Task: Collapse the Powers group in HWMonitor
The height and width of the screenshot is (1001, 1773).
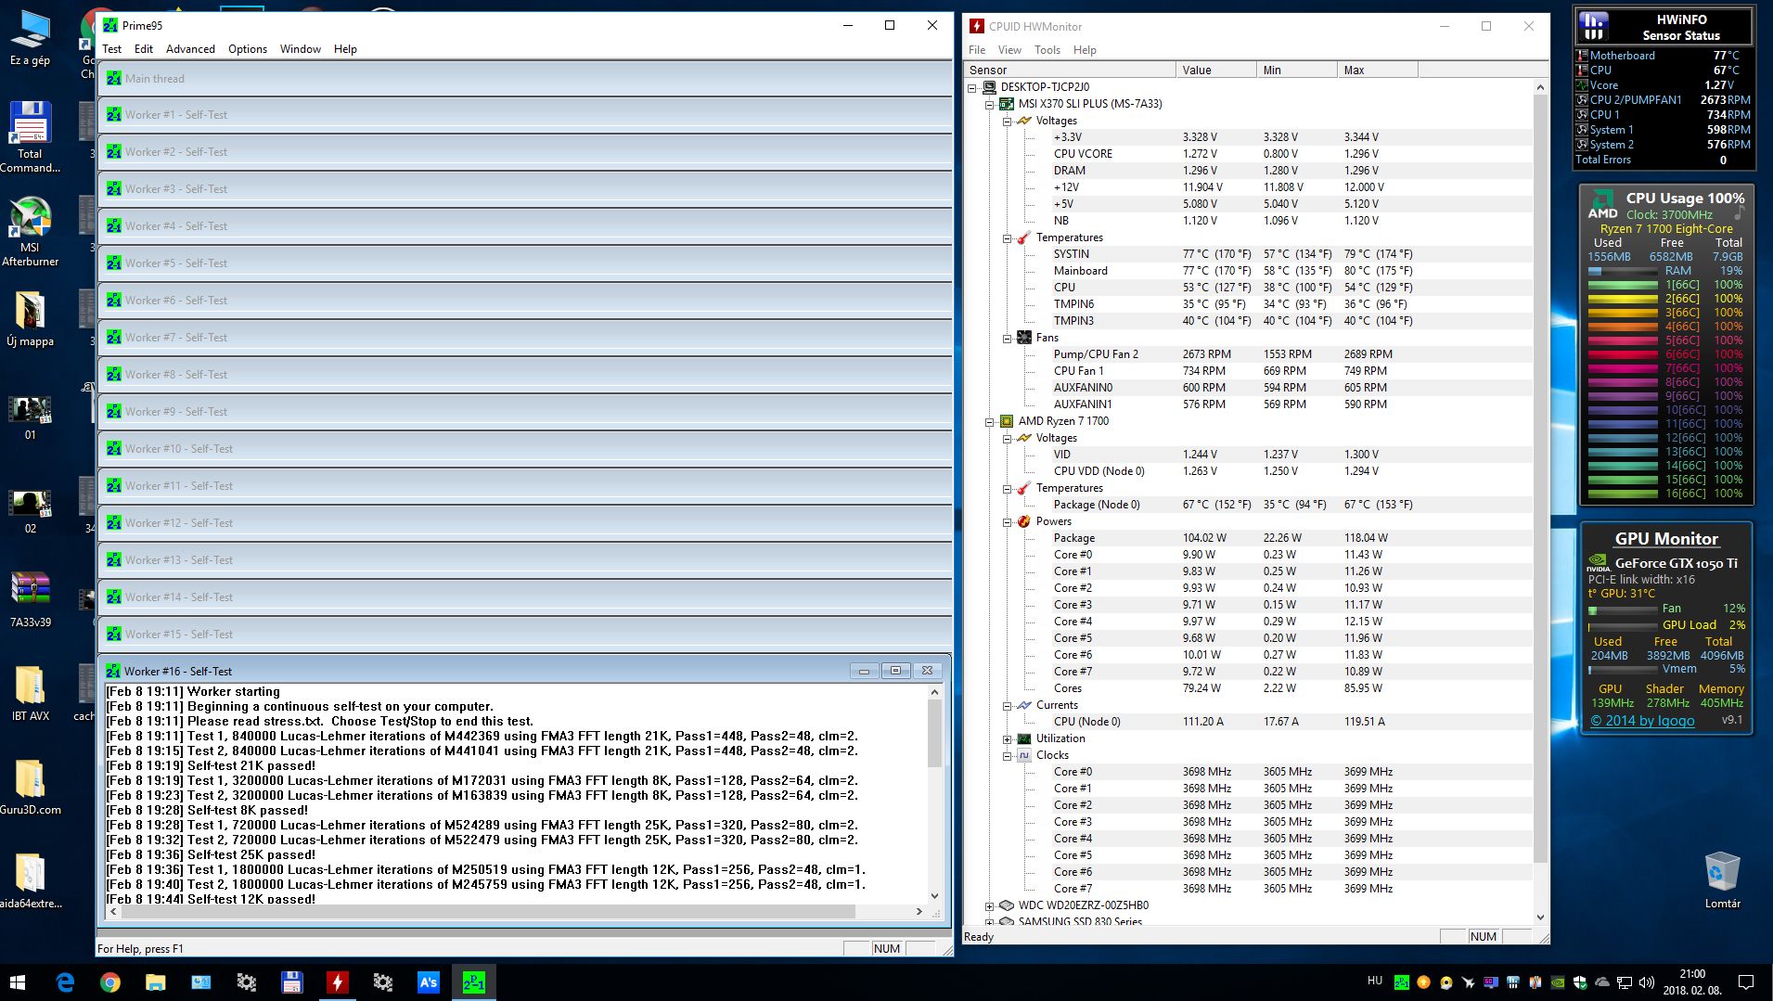Action: pos(1007,521)
